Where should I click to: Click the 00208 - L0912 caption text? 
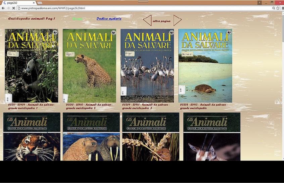(203, 106)
